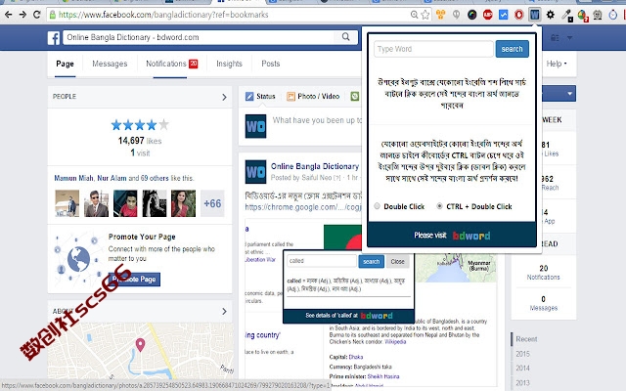Click the four-star page rating
Screen dimensions: 626x391
click(x=140, y=125)
